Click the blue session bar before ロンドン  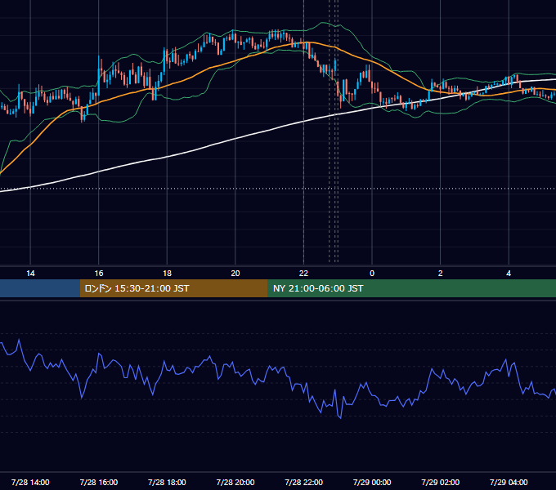pyautogui.click(x=40, y=288)
